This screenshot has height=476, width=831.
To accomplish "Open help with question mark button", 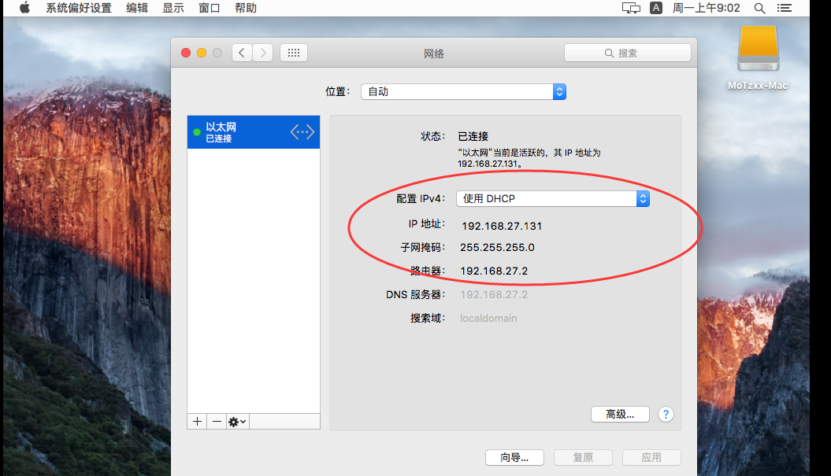I will tap(666, 414).
